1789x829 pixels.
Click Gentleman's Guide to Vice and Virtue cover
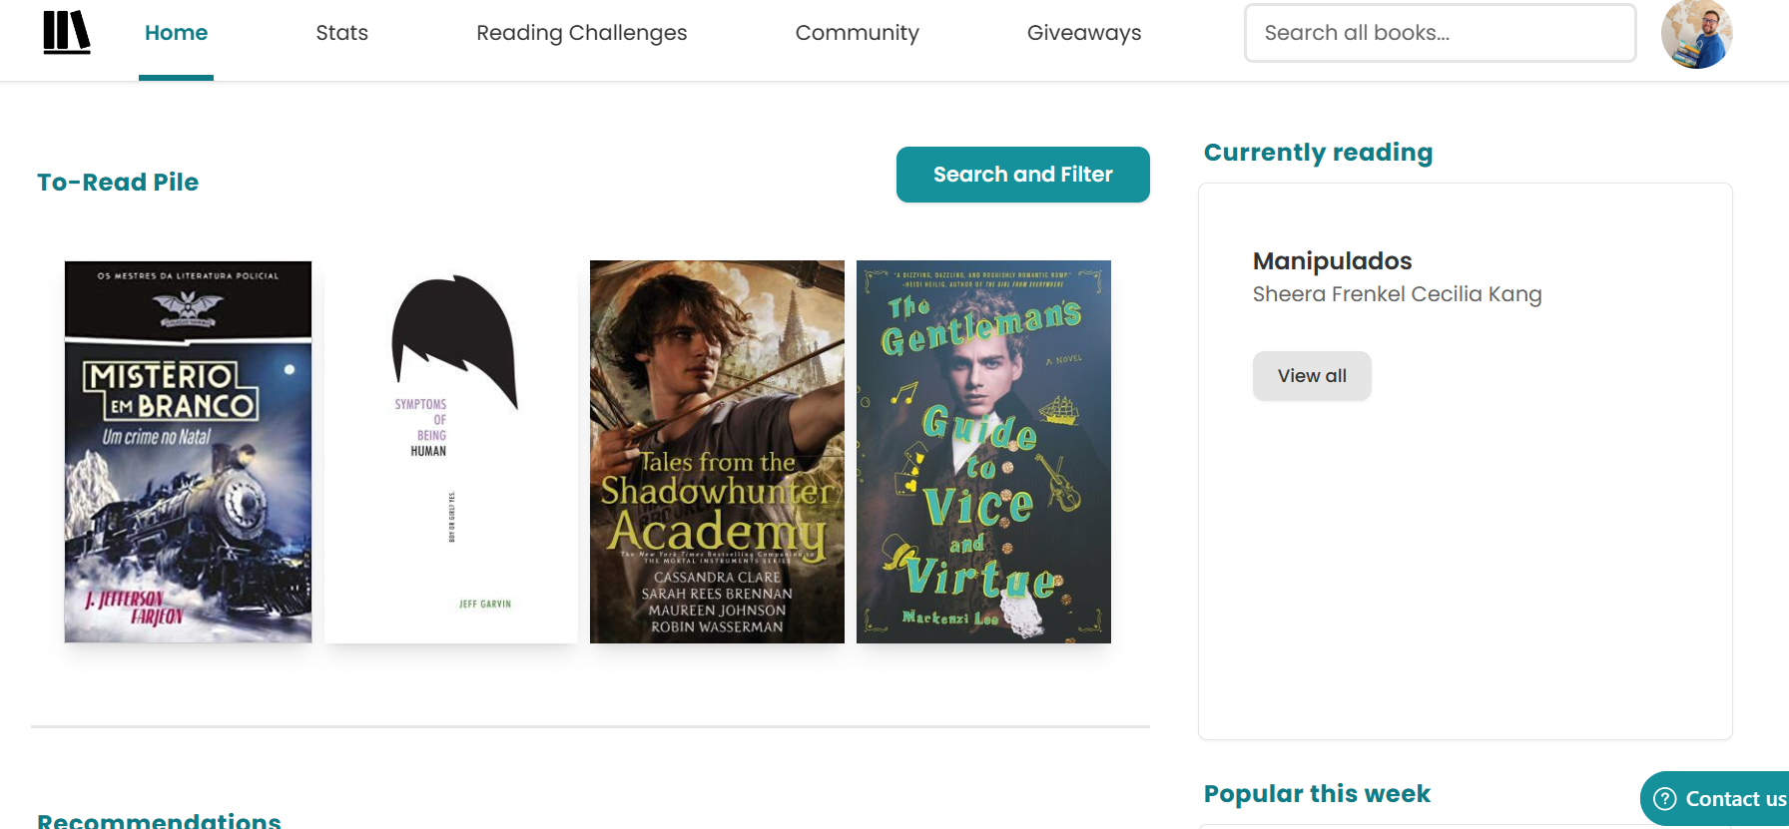[983, 451]
